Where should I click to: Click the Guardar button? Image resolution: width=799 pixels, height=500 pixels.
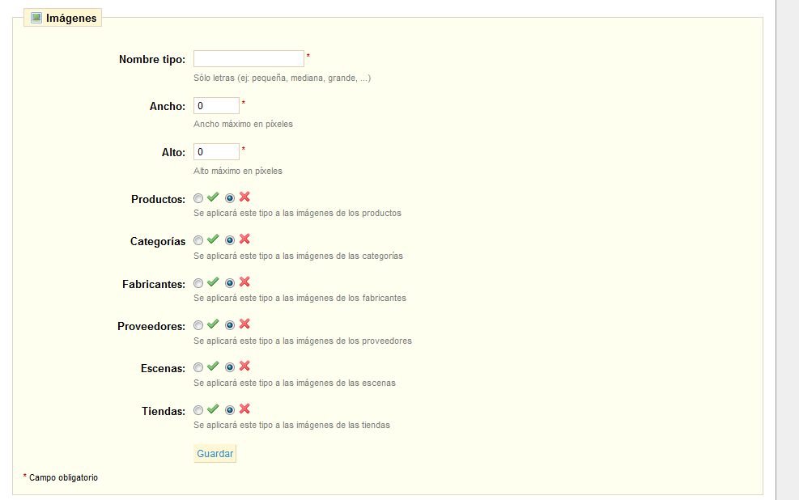click(x=214, y=453)
